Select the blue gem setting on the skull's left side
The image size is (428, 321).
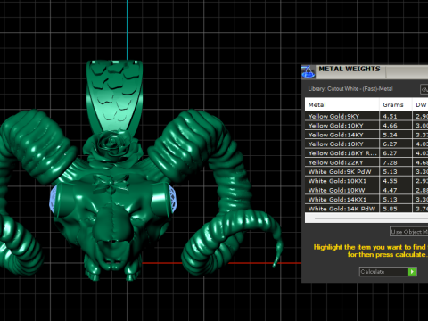coord(53,199)
